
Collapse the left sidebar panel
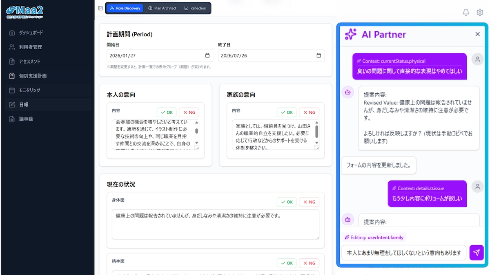point(100,8)
